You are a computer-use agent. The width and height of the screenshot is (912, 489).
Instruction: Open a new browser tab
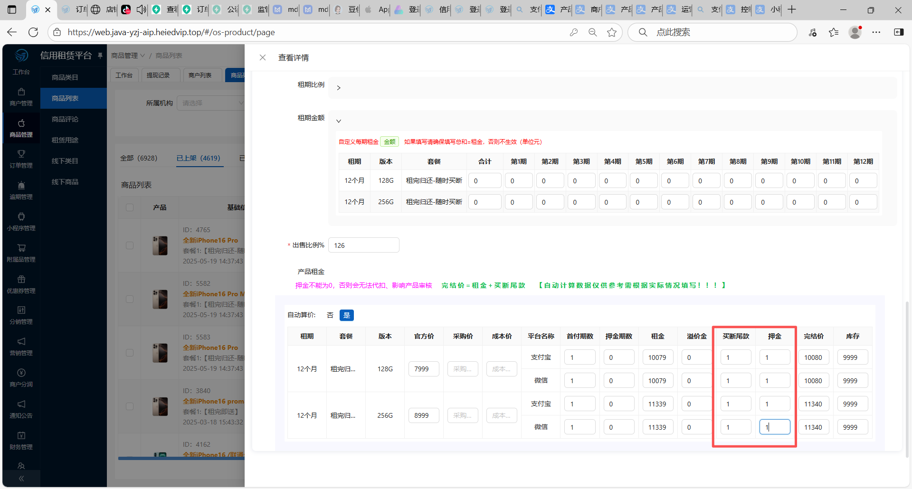pyautogui.click(x=791, y=9)
